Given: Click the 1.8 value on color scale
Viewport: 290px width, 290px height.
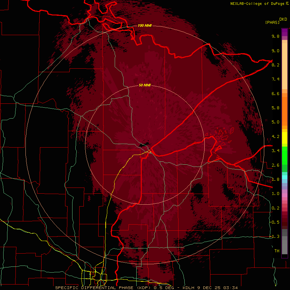Looking at the screenshot, I should pos(275,179).
